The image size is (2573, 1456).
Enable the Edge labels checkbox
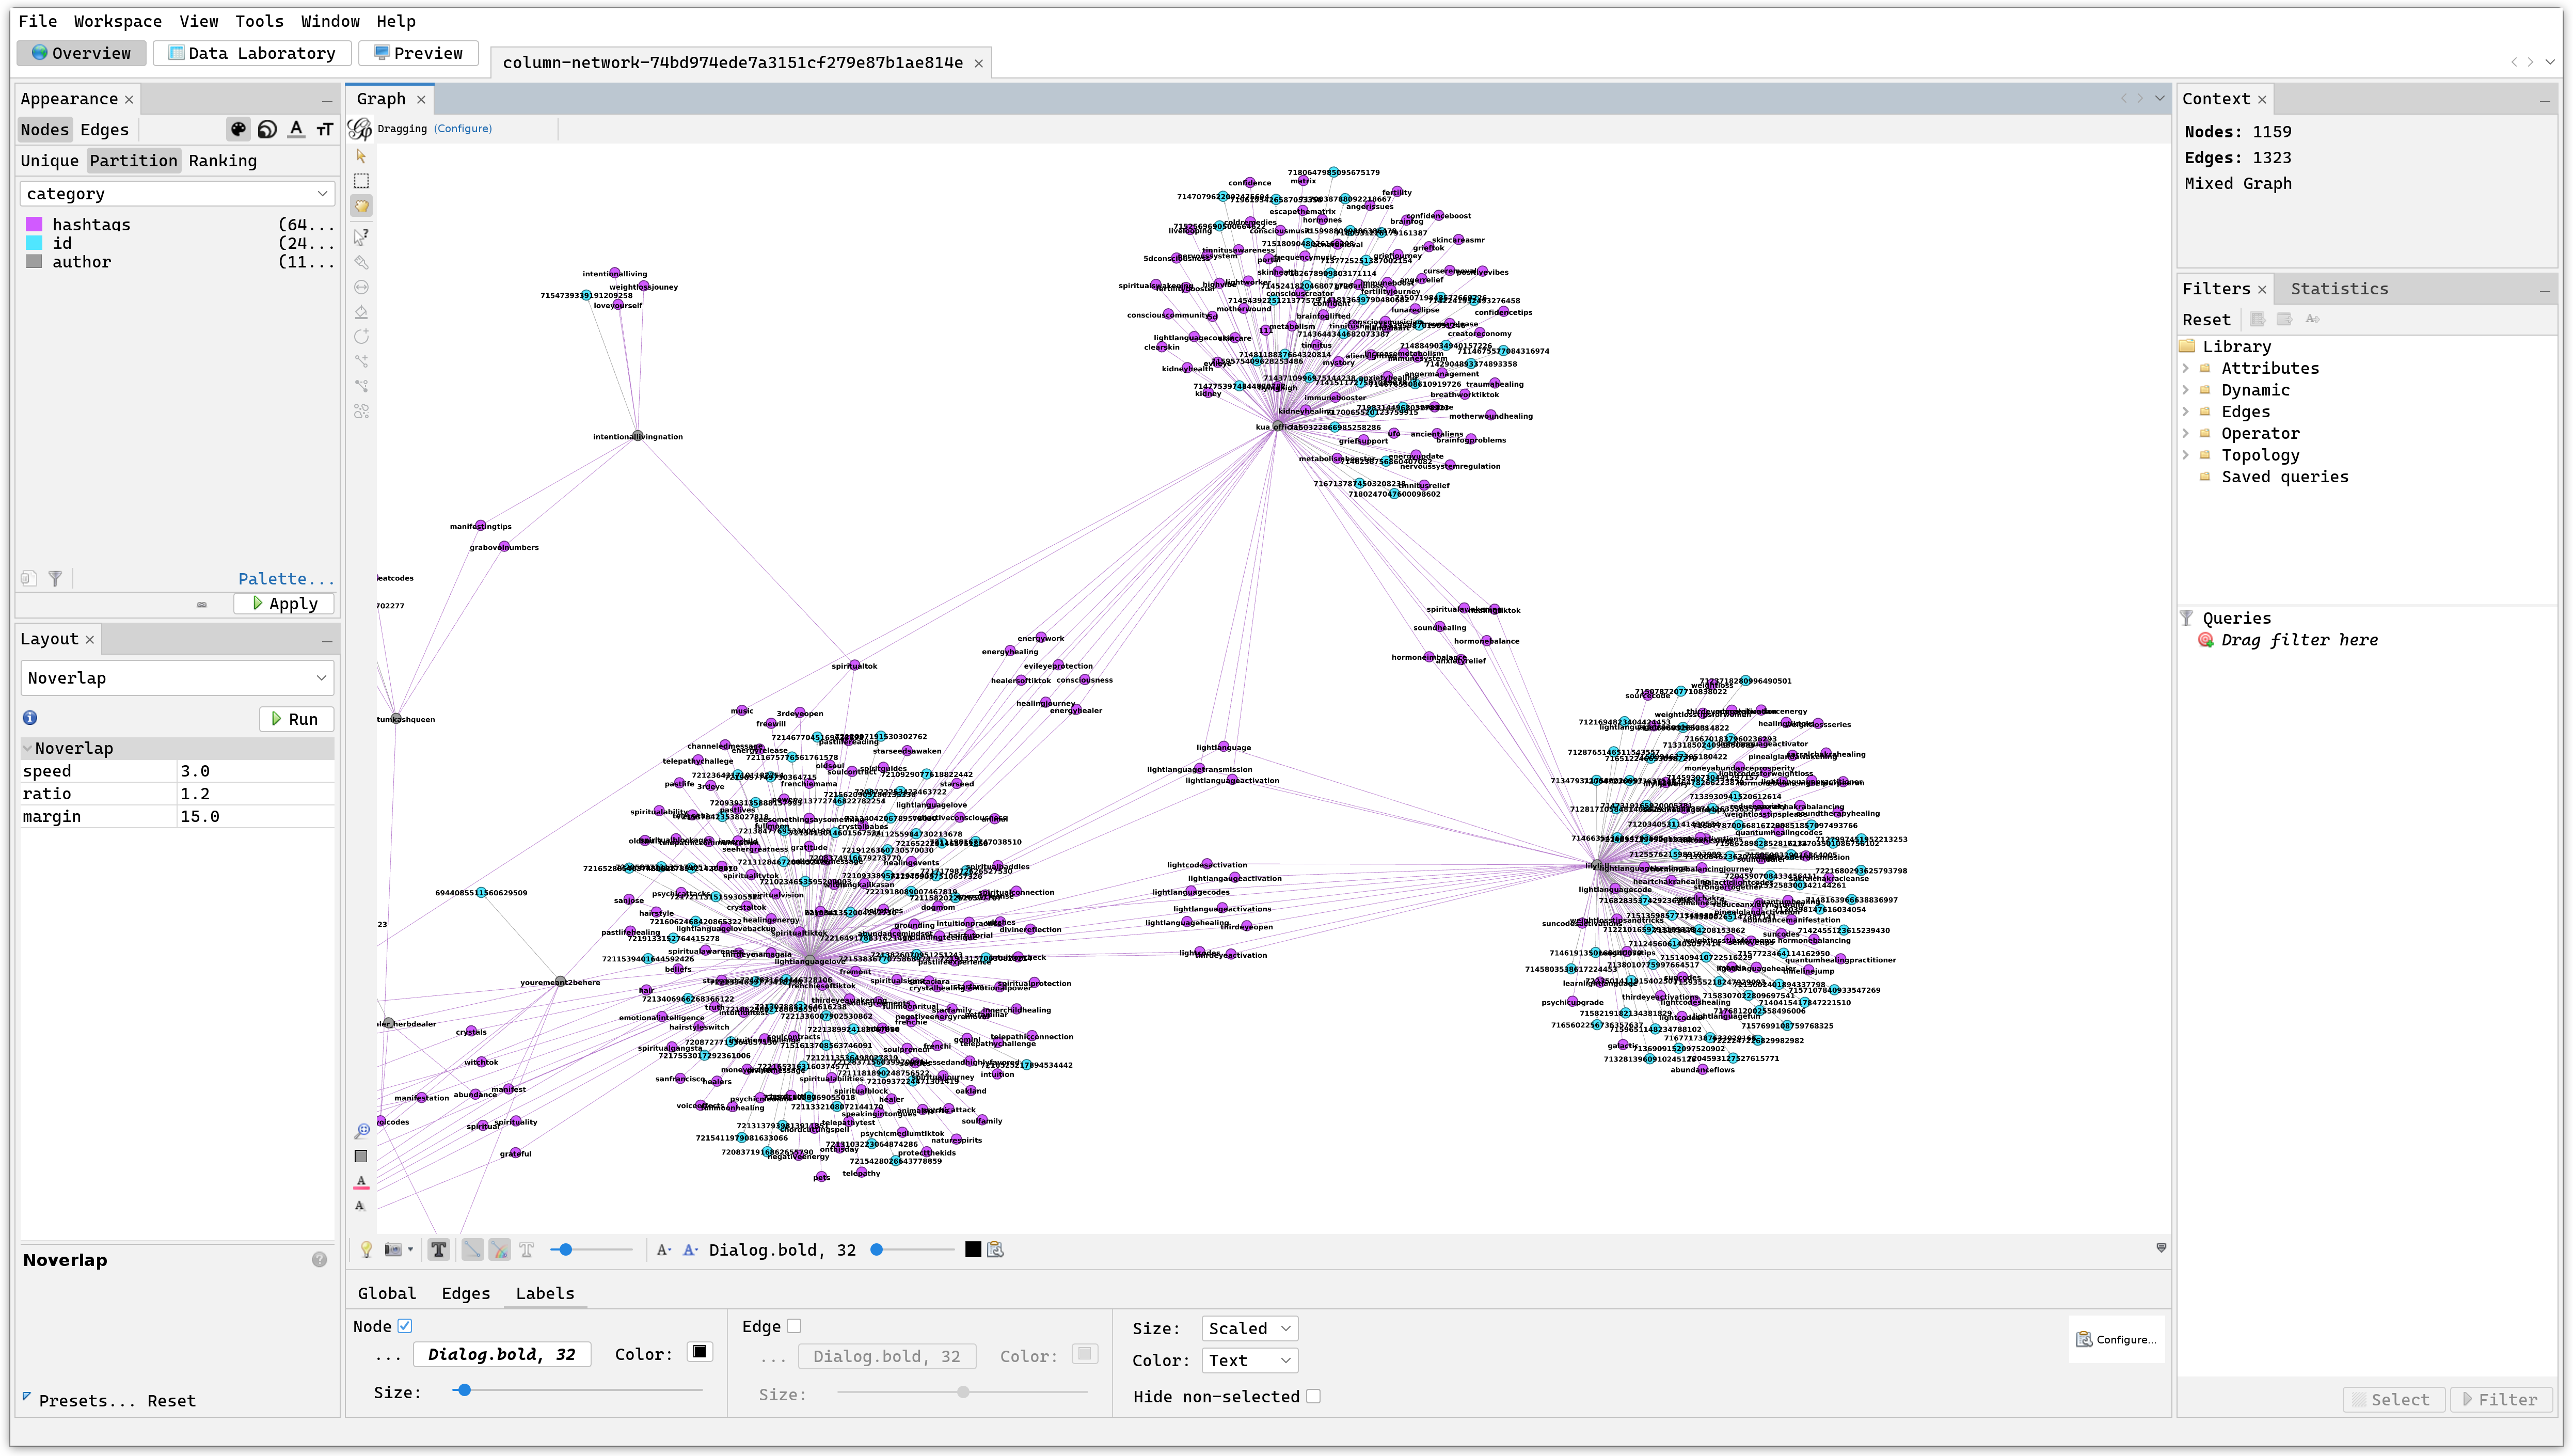point(793,1325)
